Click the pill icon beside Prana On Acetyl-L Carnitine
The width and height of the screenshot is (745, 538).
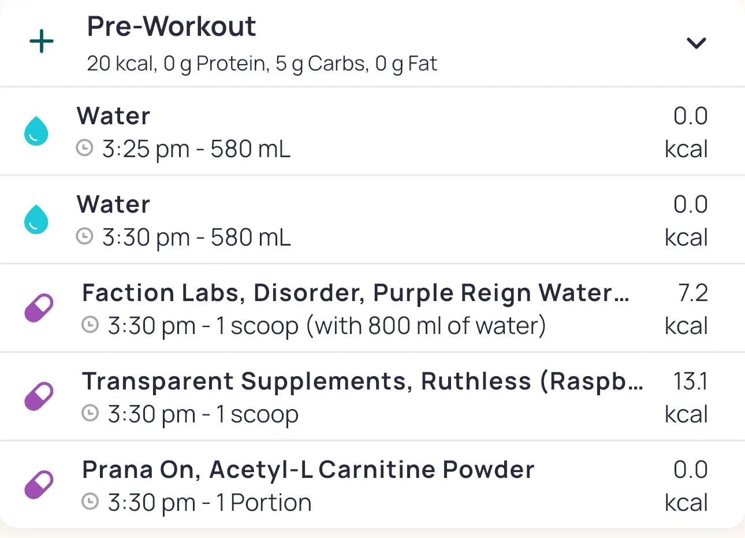pos(39,485)
